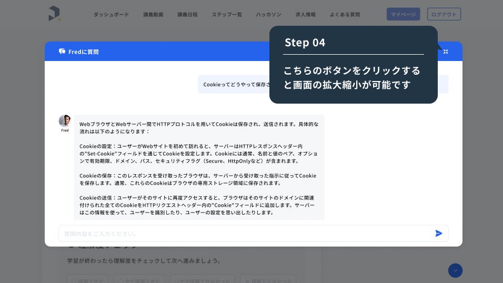Image resolution: width=503 pixels, height=283 pixels.
Task: Shrink the chat with the expand/collapse icon
Action: [x=446, y=52]
